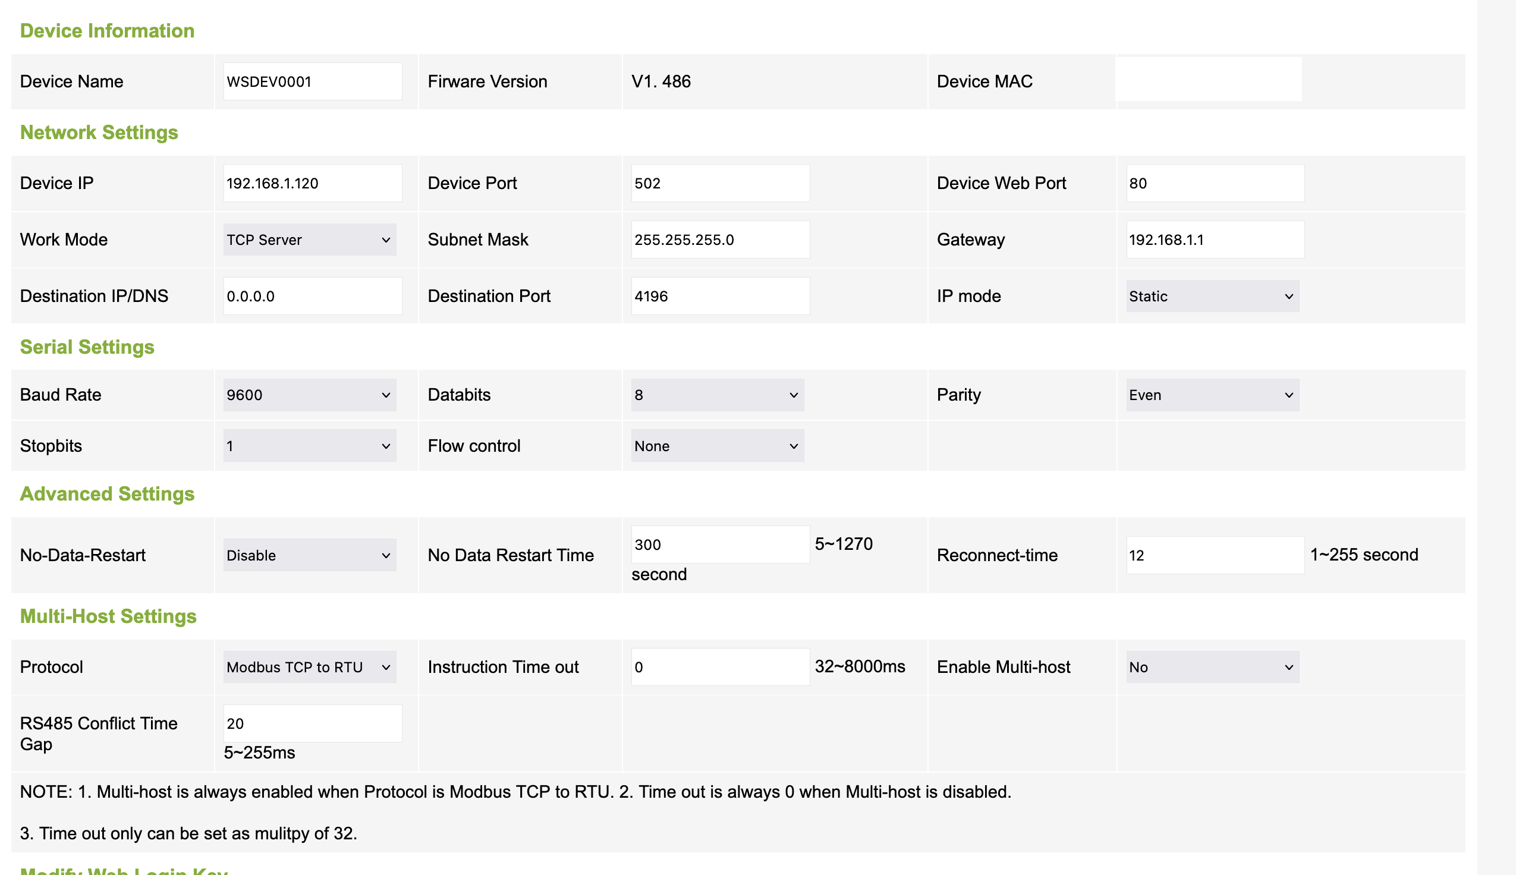Focus the RS485 Conflict Time Gap field
The image size is (1516, 875).
313,723
